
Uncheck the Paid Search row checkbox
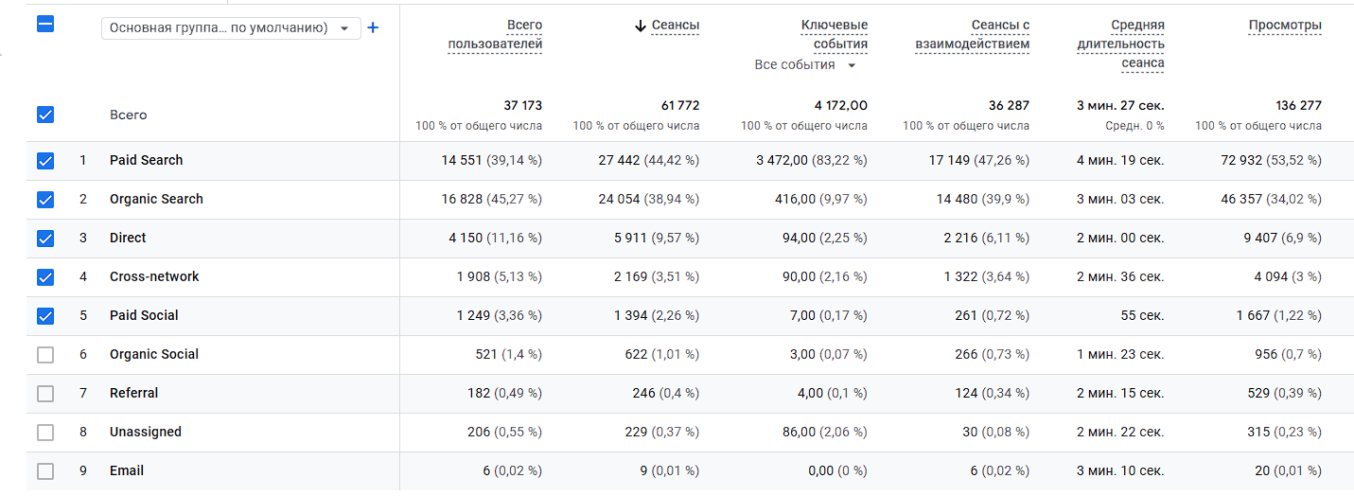click(x=45, y=161)
